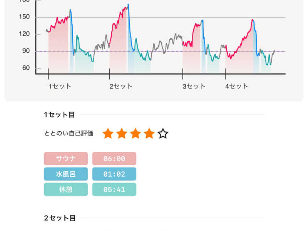
Task: Click the pink サウナ label
Action: (x=66, y=158)
